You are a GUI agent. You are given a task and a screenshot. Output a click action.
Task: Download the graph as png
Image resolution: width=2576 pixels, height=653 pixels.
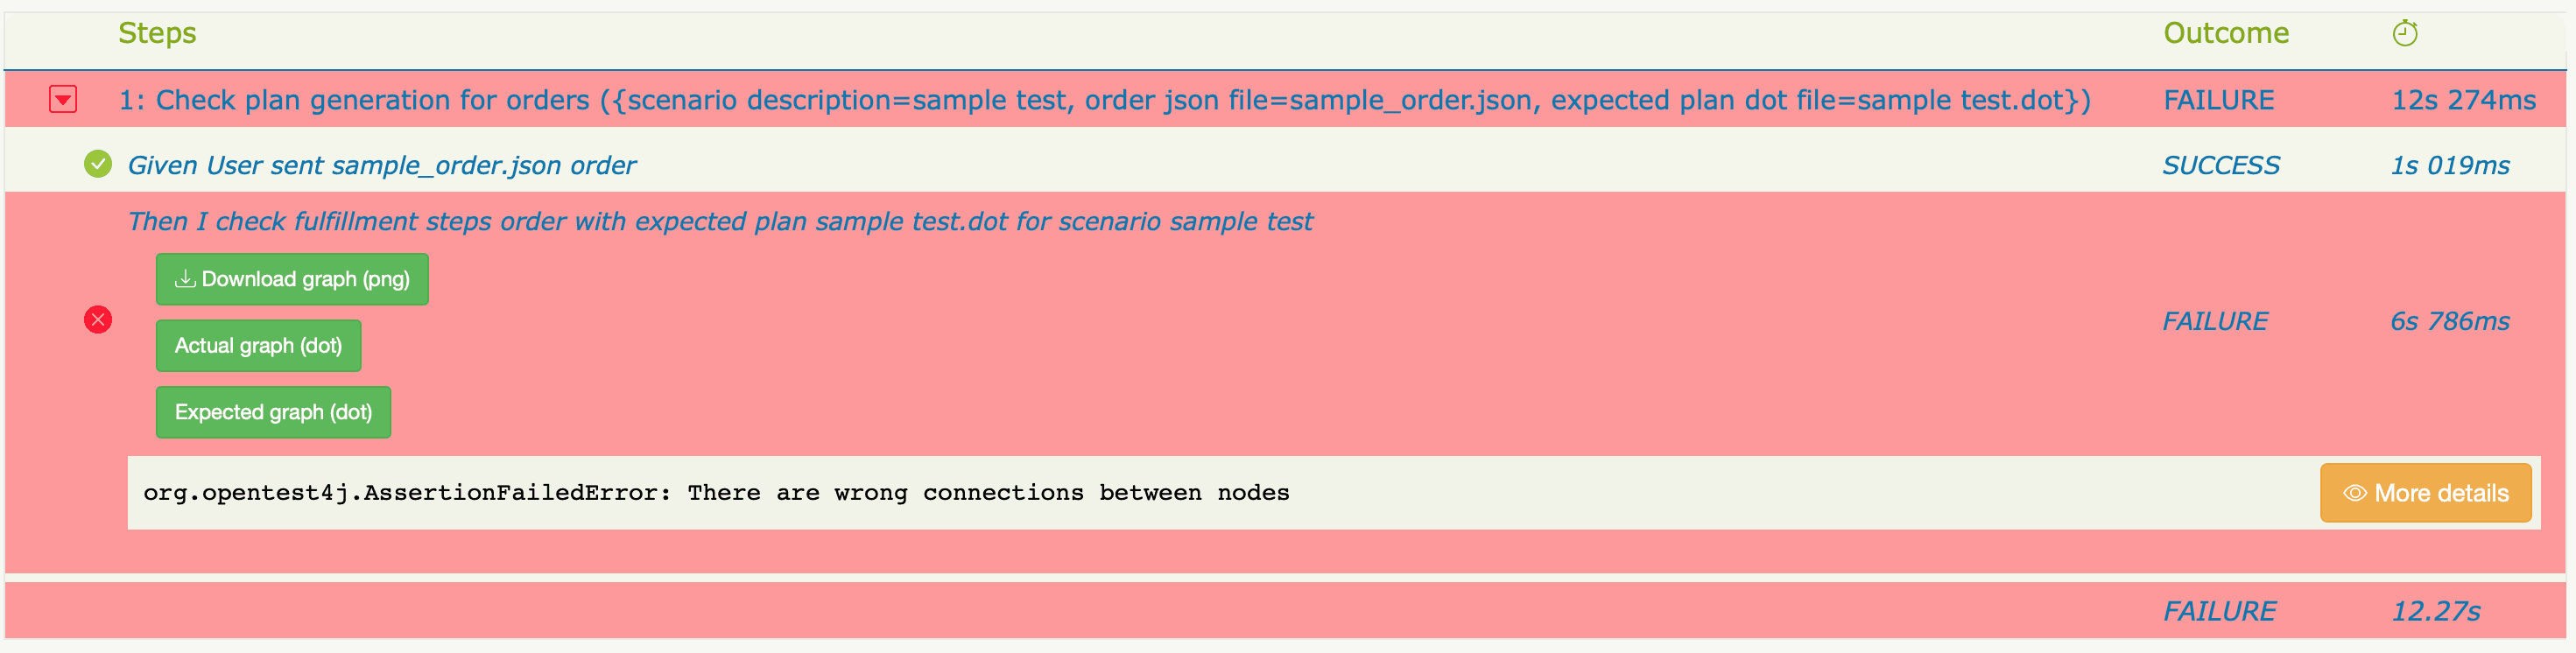point(292,279)
